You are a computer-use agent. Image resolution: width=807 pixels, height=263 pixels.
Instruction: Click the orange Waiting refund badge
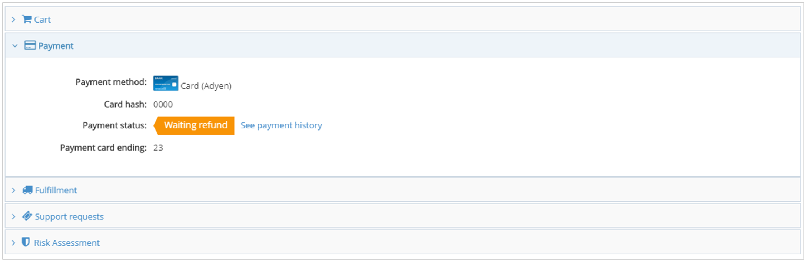195,125
